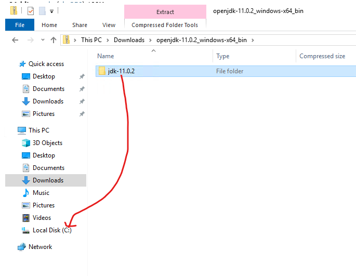Click the Videos film strip icon

click(x=26, y=218)
